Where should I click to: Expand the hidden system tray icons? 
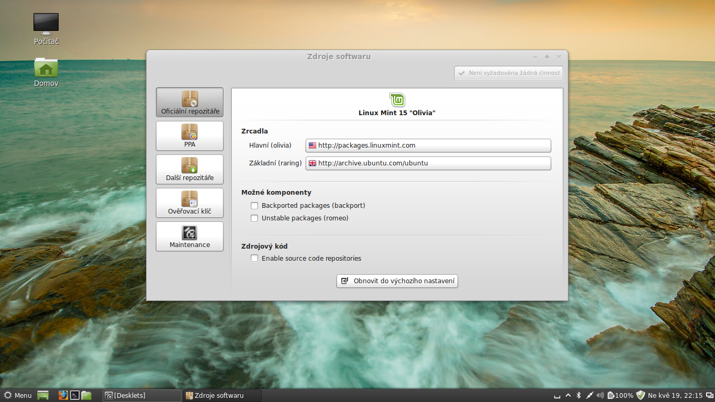(568, 395)
